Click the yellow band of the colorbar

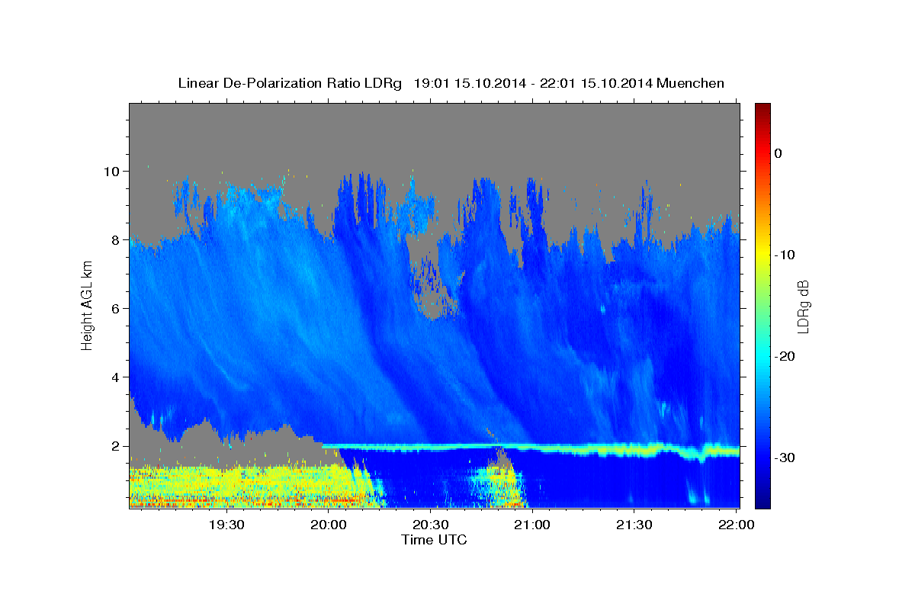762,252
